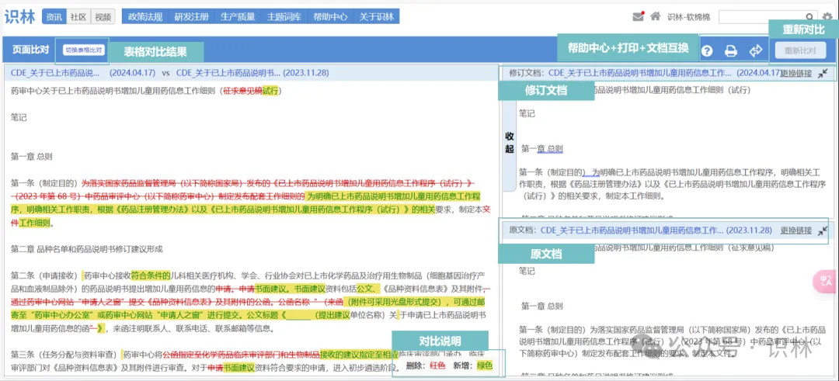Open the 2024.04.17 document link in comparison header
839x381 pixels.
(82, 73)
